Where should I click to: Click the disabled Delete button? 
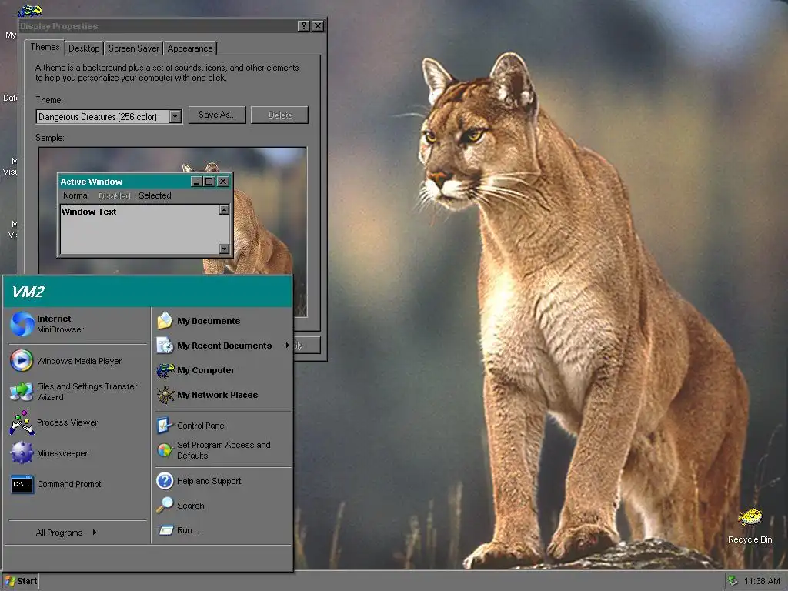[280, 115]
